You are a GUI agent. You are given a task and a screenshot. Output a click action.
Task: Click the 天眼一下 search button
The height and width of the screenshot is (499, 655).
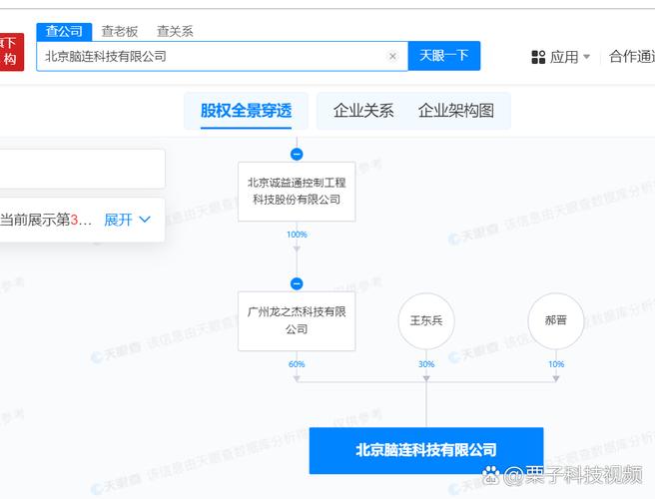(x=444, y=56)
